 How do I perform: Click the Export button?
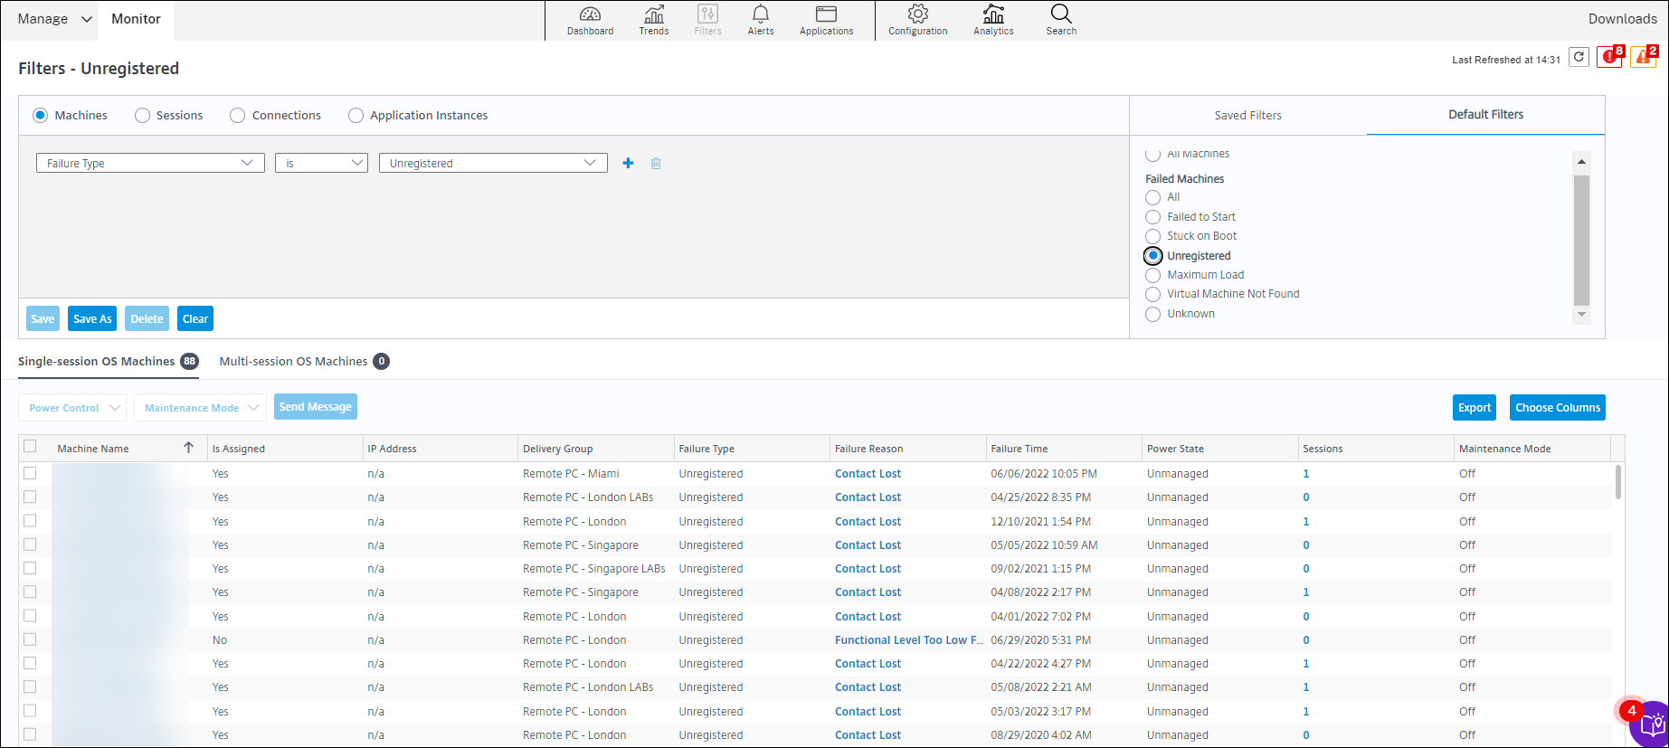point(1475,407)
